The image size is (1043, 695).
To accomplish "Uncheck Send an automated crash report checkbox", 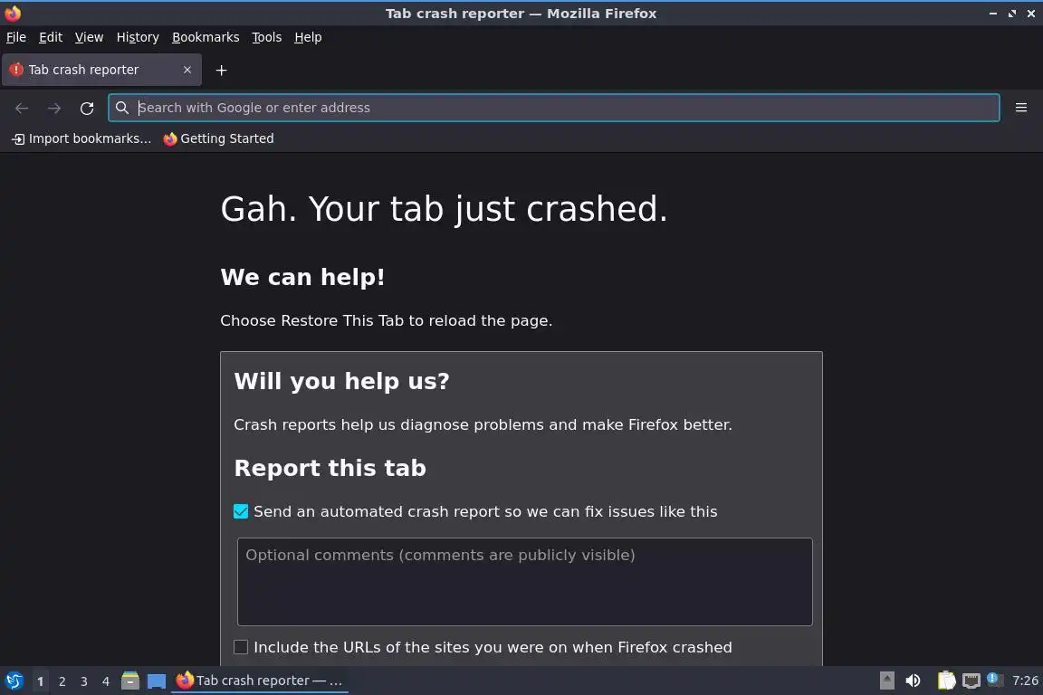I will tap(241, 511).
